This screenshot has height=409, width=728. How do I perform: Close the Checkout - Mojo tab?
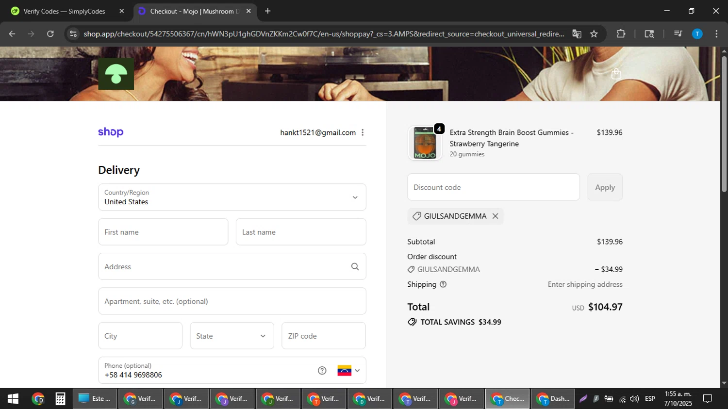point(248,11)
